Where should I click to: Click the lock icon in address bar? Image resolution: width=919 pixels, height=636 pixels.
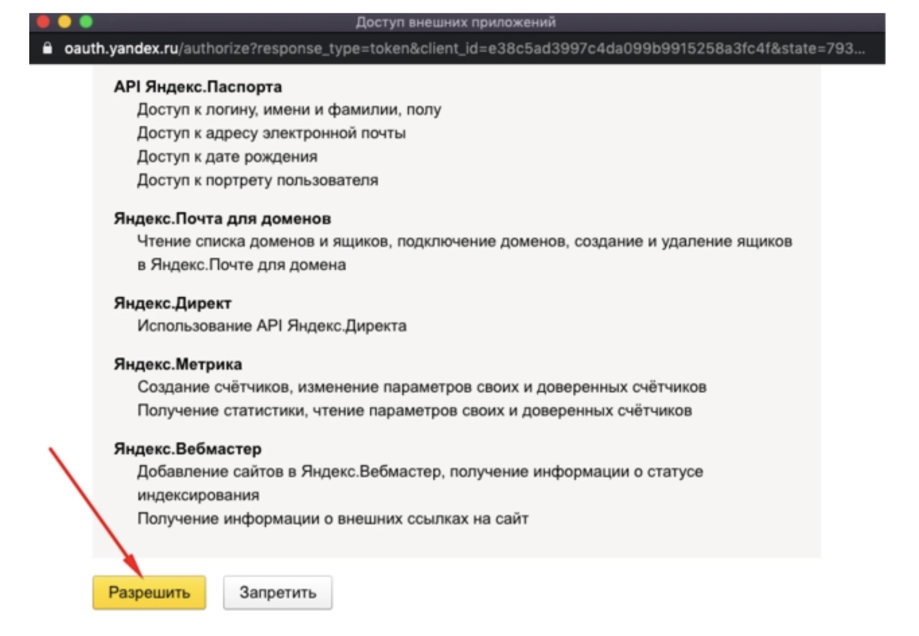tap(48, 48)
